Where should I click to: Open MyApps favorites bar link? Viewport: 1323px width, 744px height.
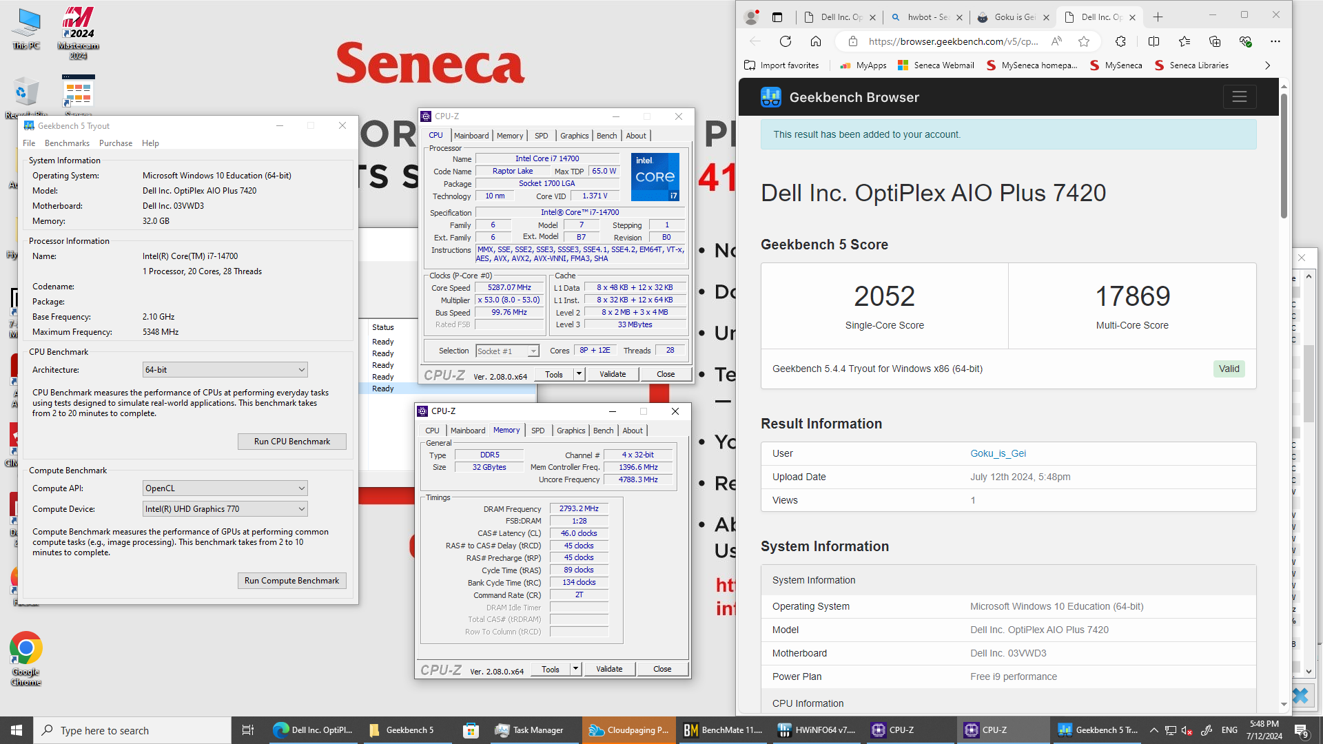863,65
